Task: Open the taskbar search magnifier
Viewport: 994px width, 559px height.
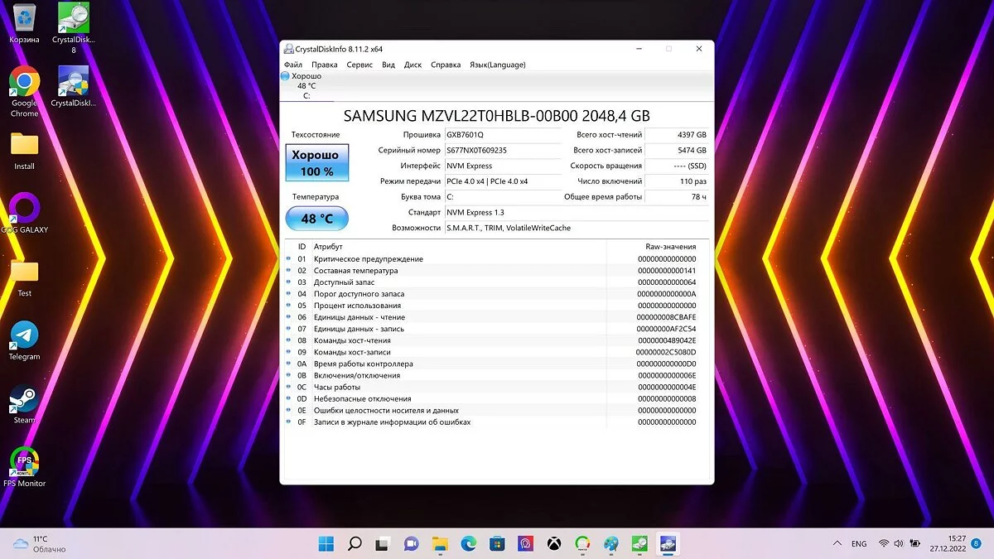Action: [355, 543]
